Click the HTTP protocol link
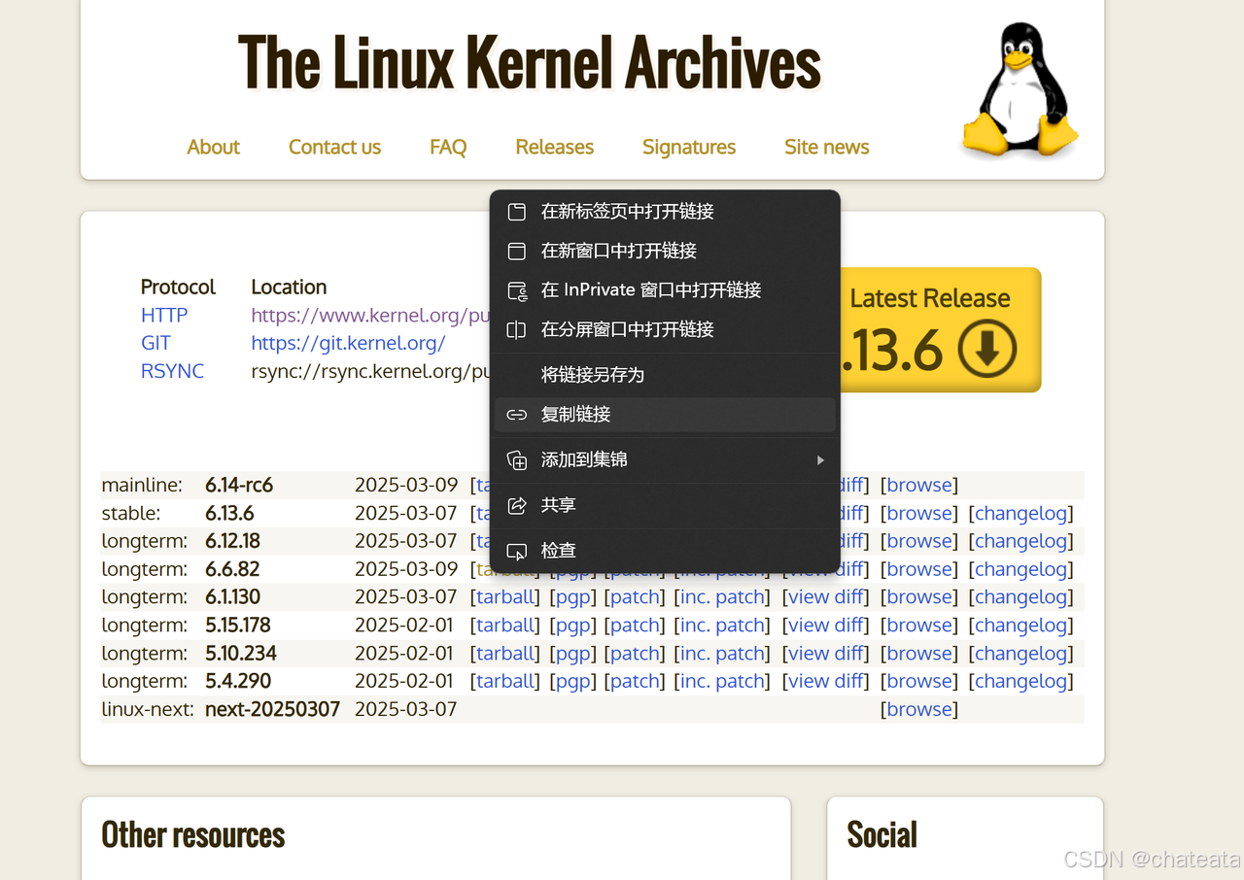The height and width of the screenshot is (880, 1244). [164, 316]
